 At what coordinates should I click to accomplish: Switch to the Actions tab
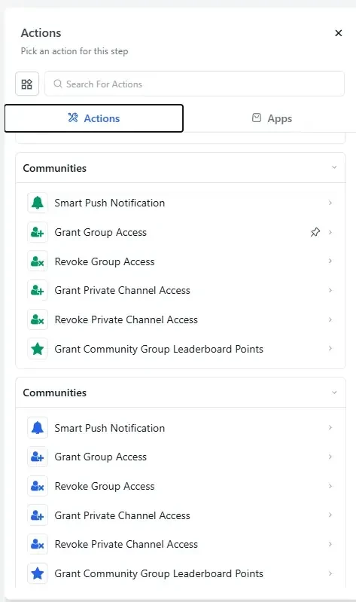(94, 118)
